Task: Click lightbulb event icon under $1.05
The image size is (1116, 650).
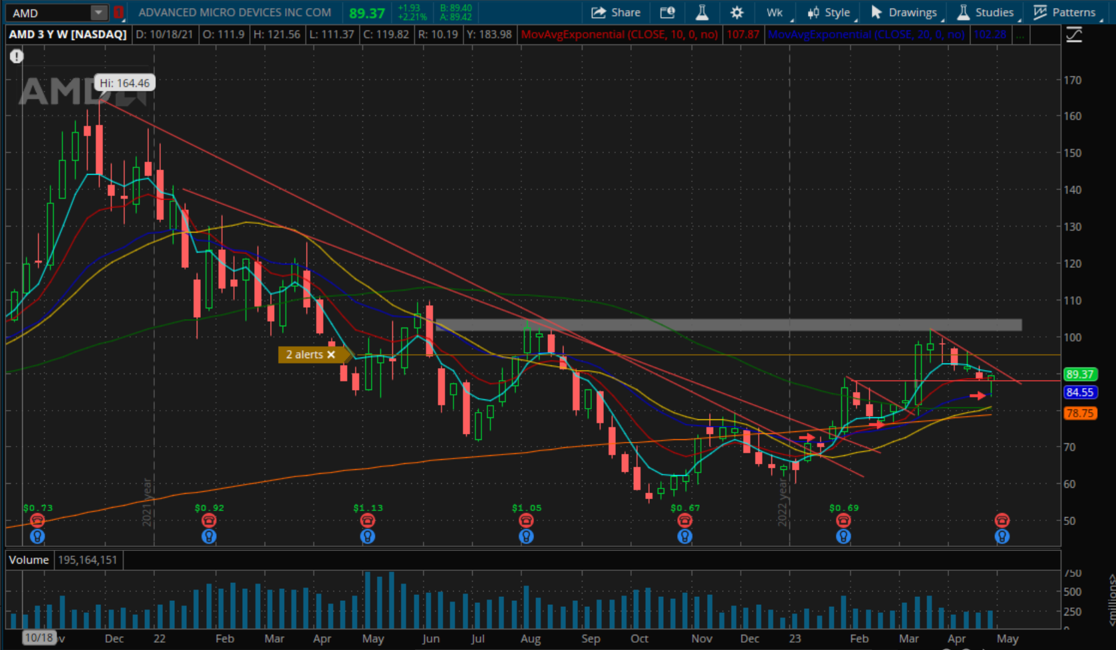Action: (526, 536)
